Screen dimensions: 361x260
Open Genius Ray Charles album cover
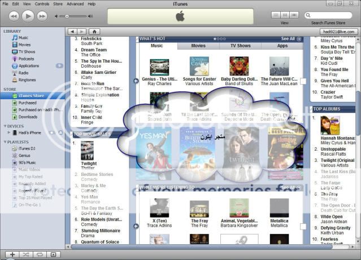pyautogui.click(x=159, y=67)
